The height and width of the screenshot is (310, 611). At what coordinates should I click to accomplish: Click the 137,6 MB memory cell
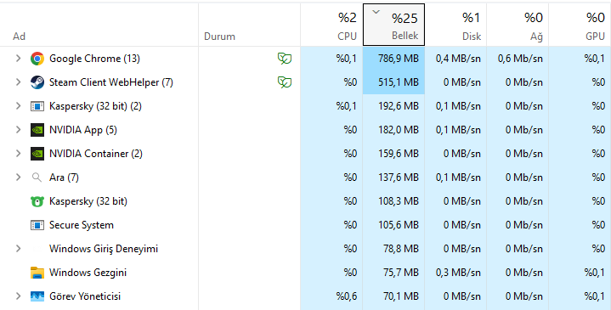pyautogui.click(x=393, y=178)
